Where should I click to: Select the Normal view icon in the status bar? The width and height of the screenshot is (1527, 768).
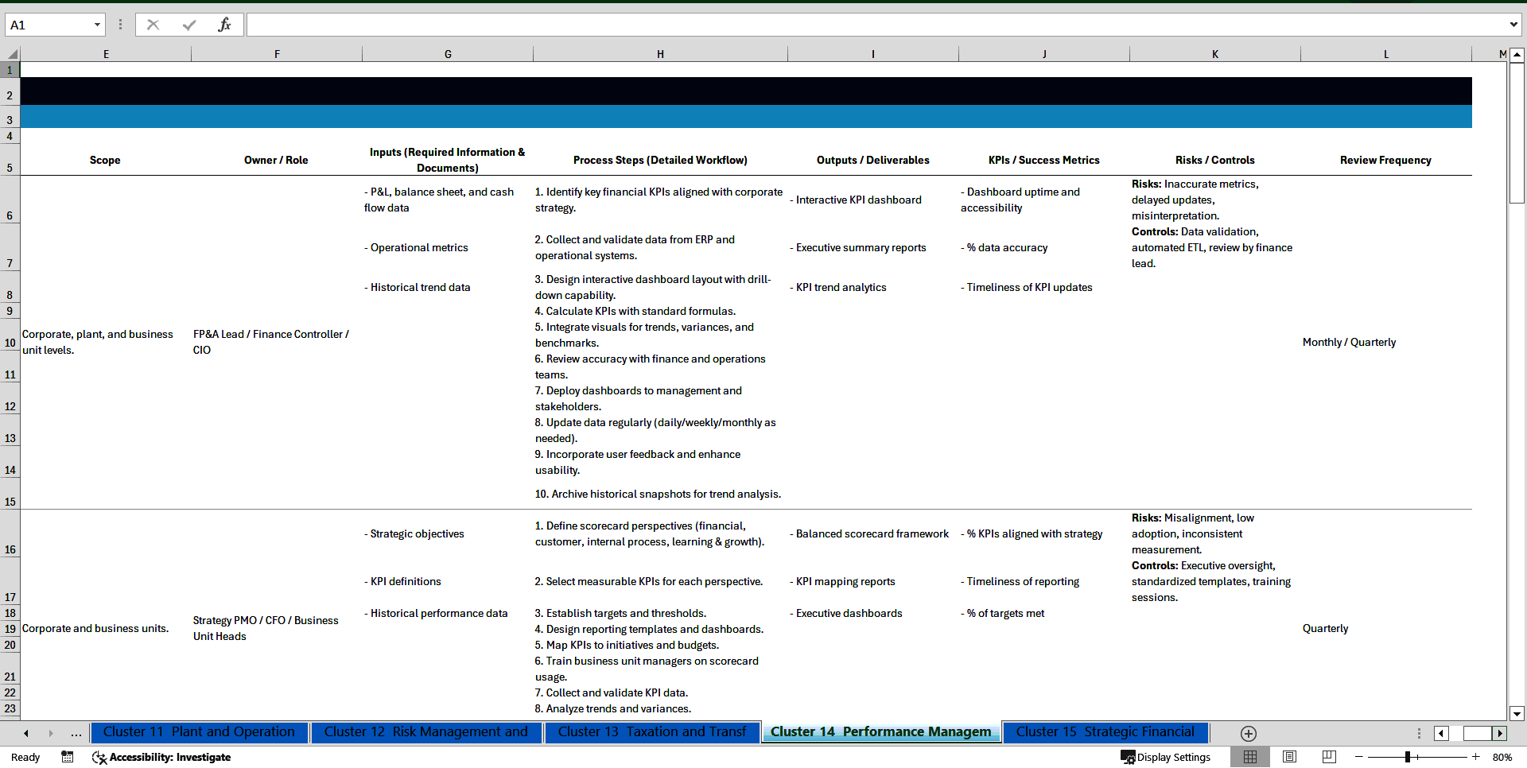(1249, 757)
